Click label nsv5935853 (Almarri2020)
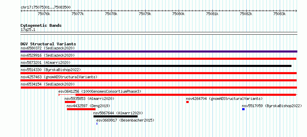Screen dimensions: 307x137 pyautogui.click(x=89, y=99)
